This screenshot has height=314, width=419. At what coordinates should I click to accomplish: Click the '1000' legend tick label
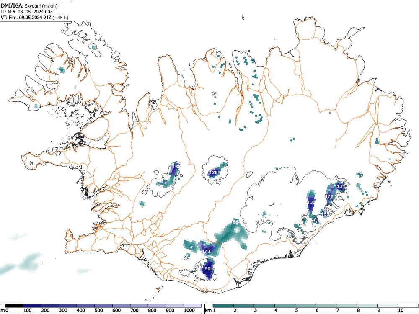click(189, 311)
